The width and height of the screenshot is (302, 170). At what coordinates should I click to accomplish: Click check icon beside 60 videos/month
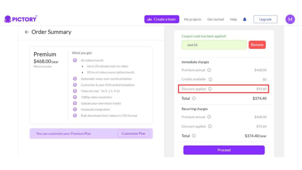click(75, 60)
